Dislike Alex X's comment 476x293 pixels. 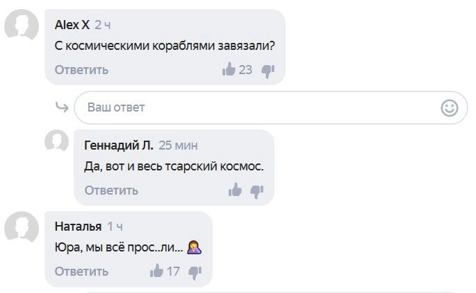[268, 69]
